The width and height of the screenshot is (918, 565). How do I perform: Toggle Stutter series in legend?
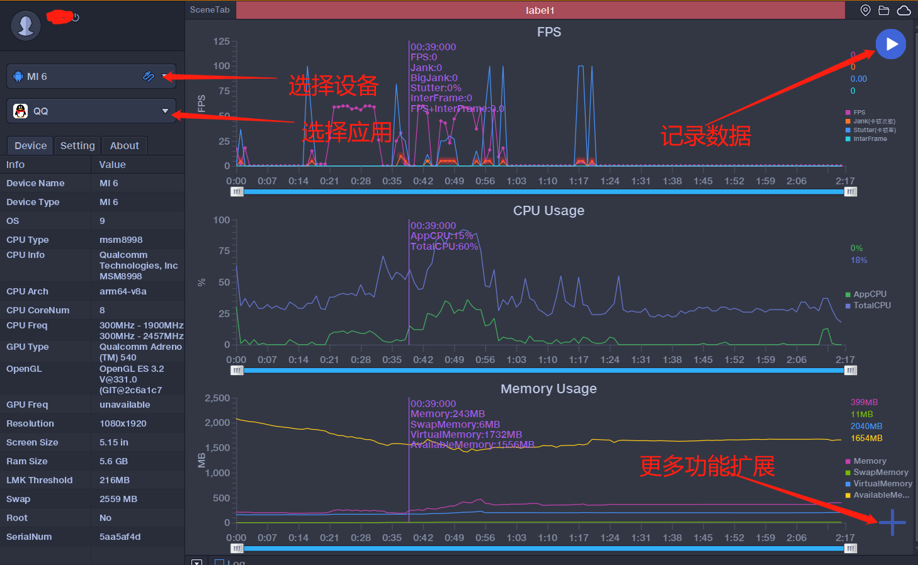click(871, 130)
